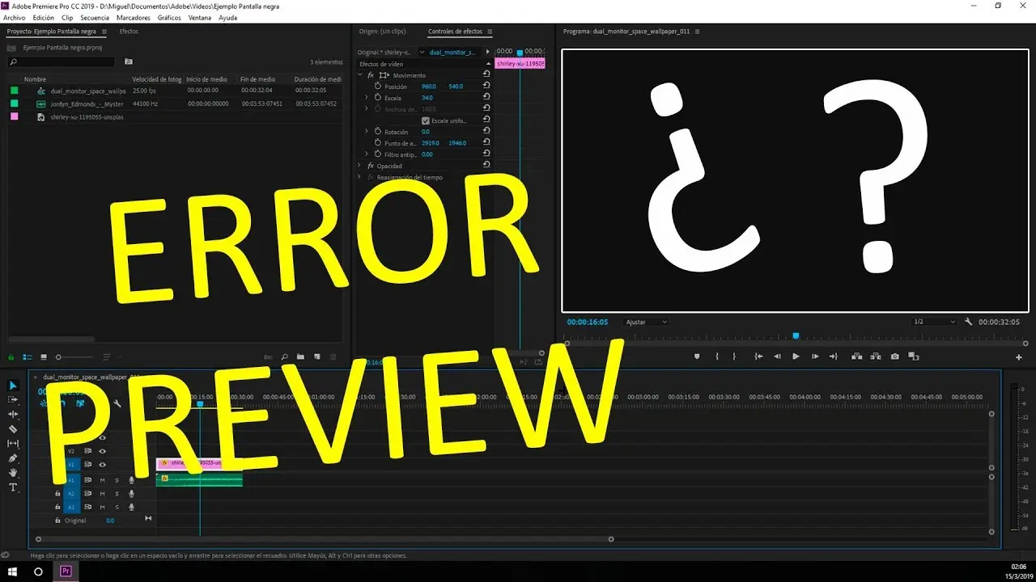
Task: Click the project search field
Action: pyautogui.click(x=61, y=61)
